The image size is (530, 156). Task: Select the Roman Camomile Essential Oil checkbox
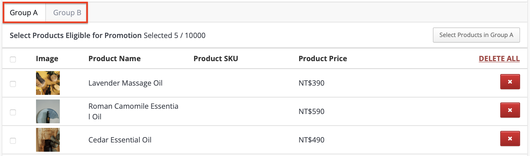[13, 112]
